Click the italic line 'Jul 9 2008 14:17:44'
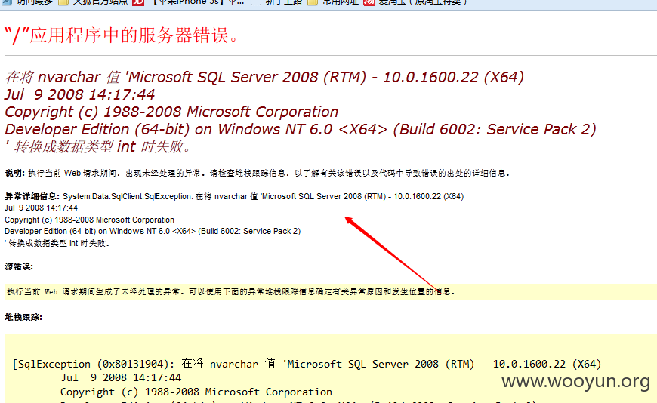Image resolution: width=657 pixels, height=403 pixels. coord(79,94)
